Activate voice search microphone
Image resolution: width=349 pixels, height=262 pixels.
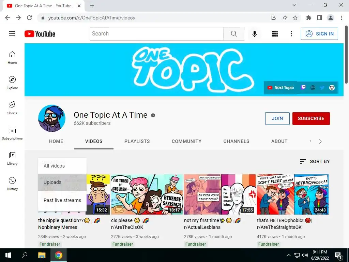click(x=254, y=34)
